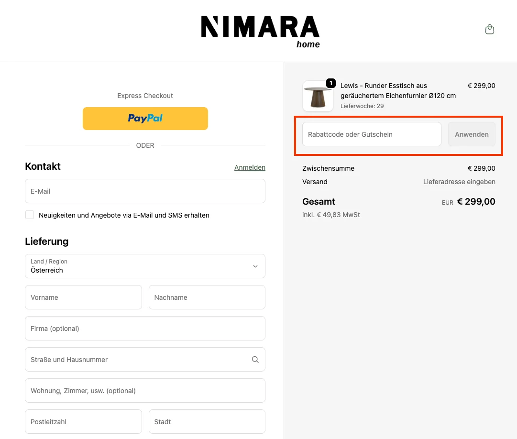Focus Straße und Hausnummer field
The height and width of the screenshot is (439, 517).
[x=145, y=360]
